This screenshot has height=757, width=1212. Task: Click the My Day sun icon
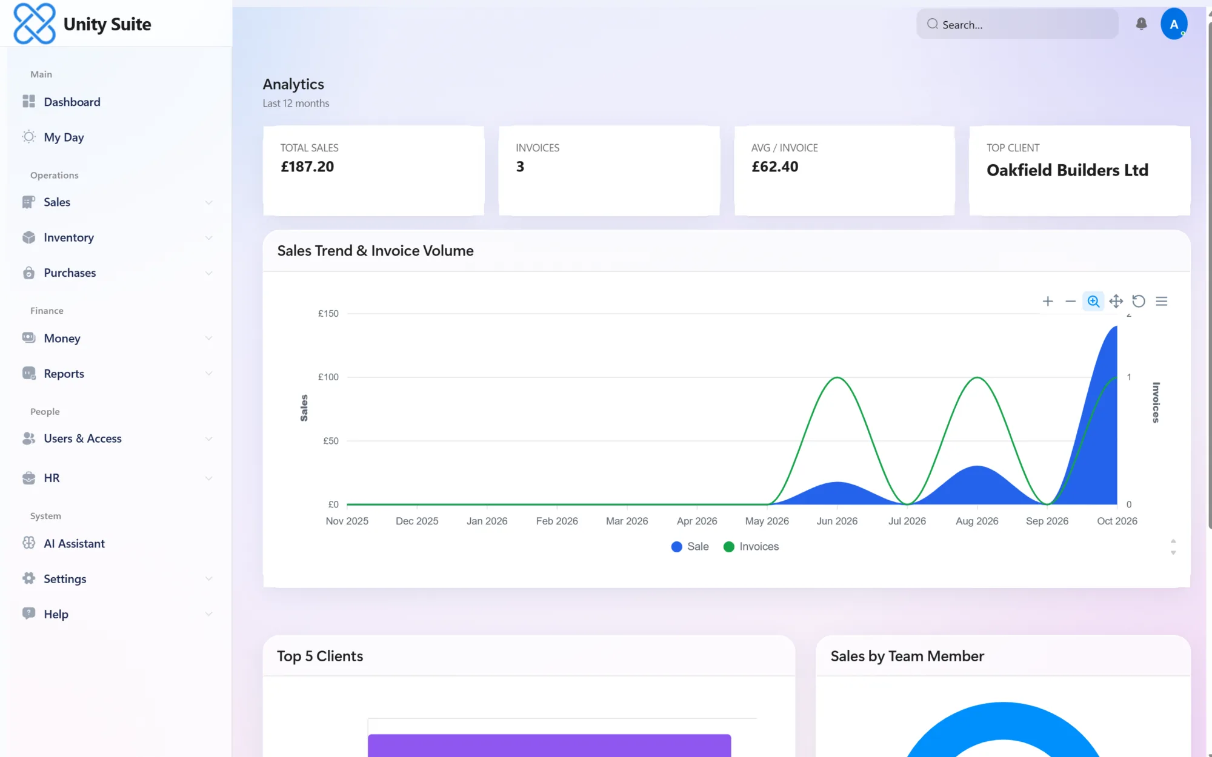pos(28,137)
